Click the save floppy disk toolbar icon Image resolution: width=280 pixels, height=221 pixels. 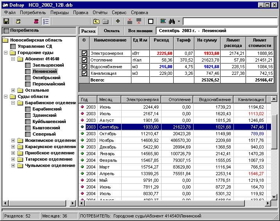[x=6, y=21]
